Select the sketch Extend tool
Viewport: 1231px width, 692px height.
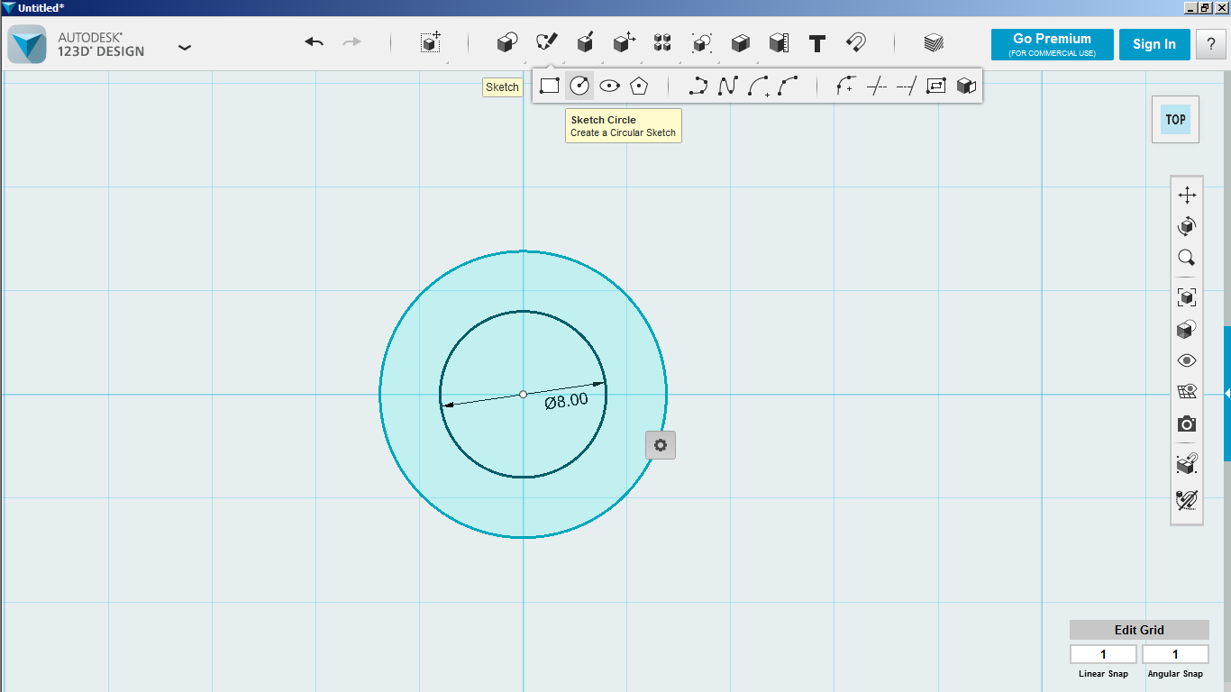coord(906,86)
